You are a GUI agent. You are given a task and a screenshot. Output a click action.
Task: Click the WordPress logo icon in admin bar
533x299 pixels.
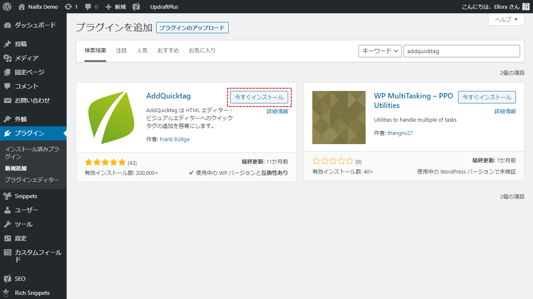[7, 7]
